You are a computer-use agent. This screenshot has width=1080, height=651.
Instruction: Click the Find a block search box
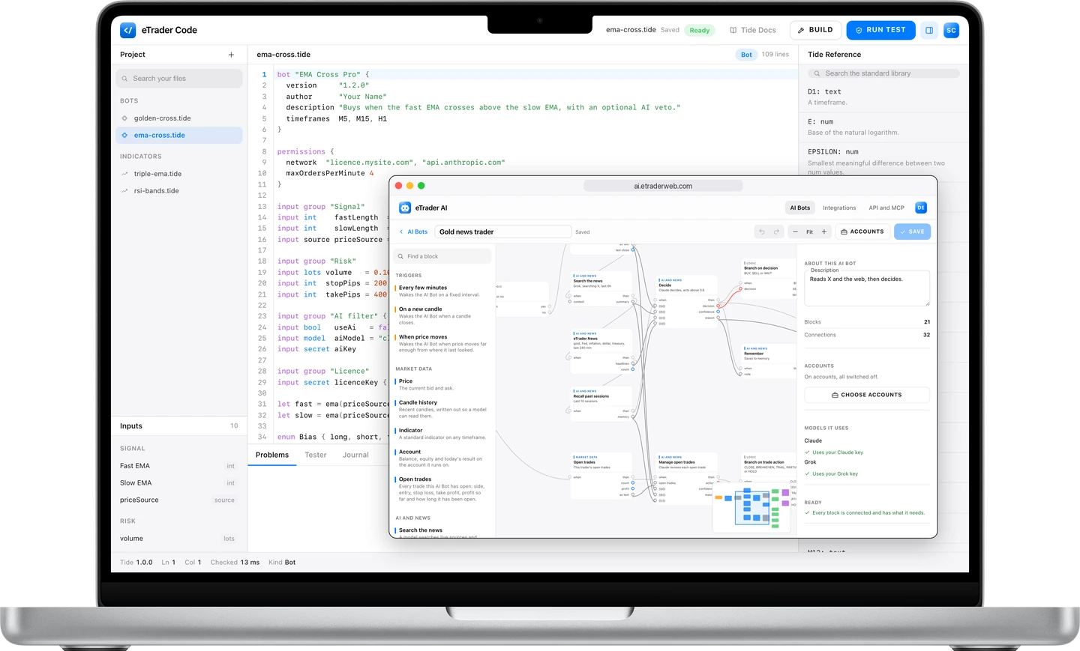(442, 256)
